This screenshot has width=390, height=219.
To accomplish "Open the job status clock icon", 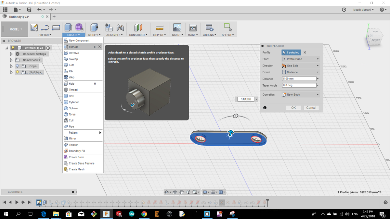I will (x=344, y=10).
